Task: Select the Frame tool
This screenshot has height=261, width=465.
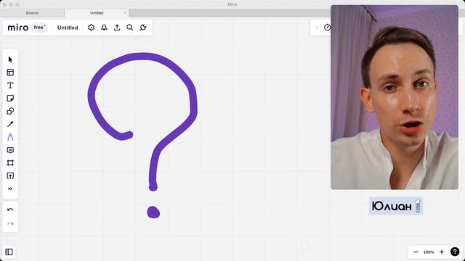Action: point(10,162)
